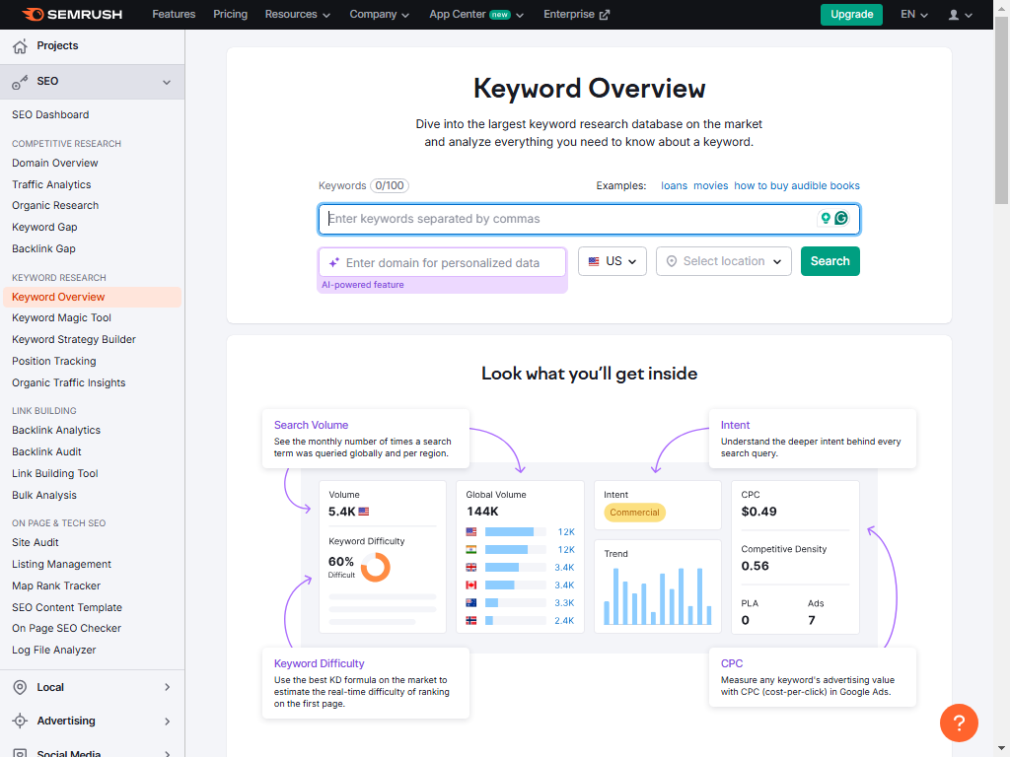Use the 'loans' example keyword
The width and height of the screenshot is (1010, 757).
pos(674,186)
